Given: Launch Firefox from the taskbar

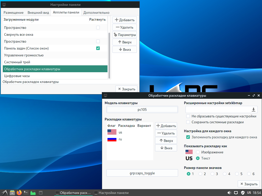Looking at the screenshot, I should 19,193.
